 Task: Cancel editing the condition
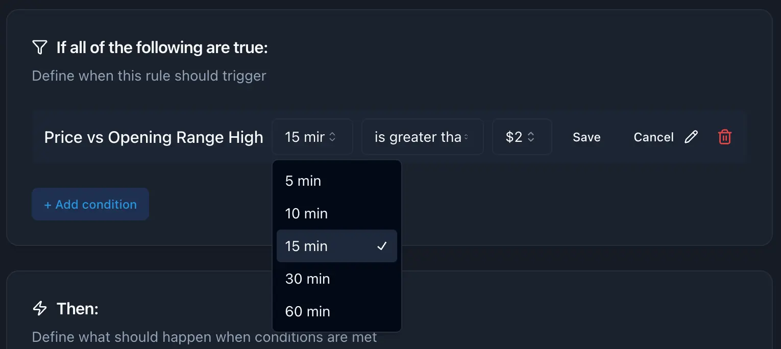pyautogui.click(x=653, y=137)
